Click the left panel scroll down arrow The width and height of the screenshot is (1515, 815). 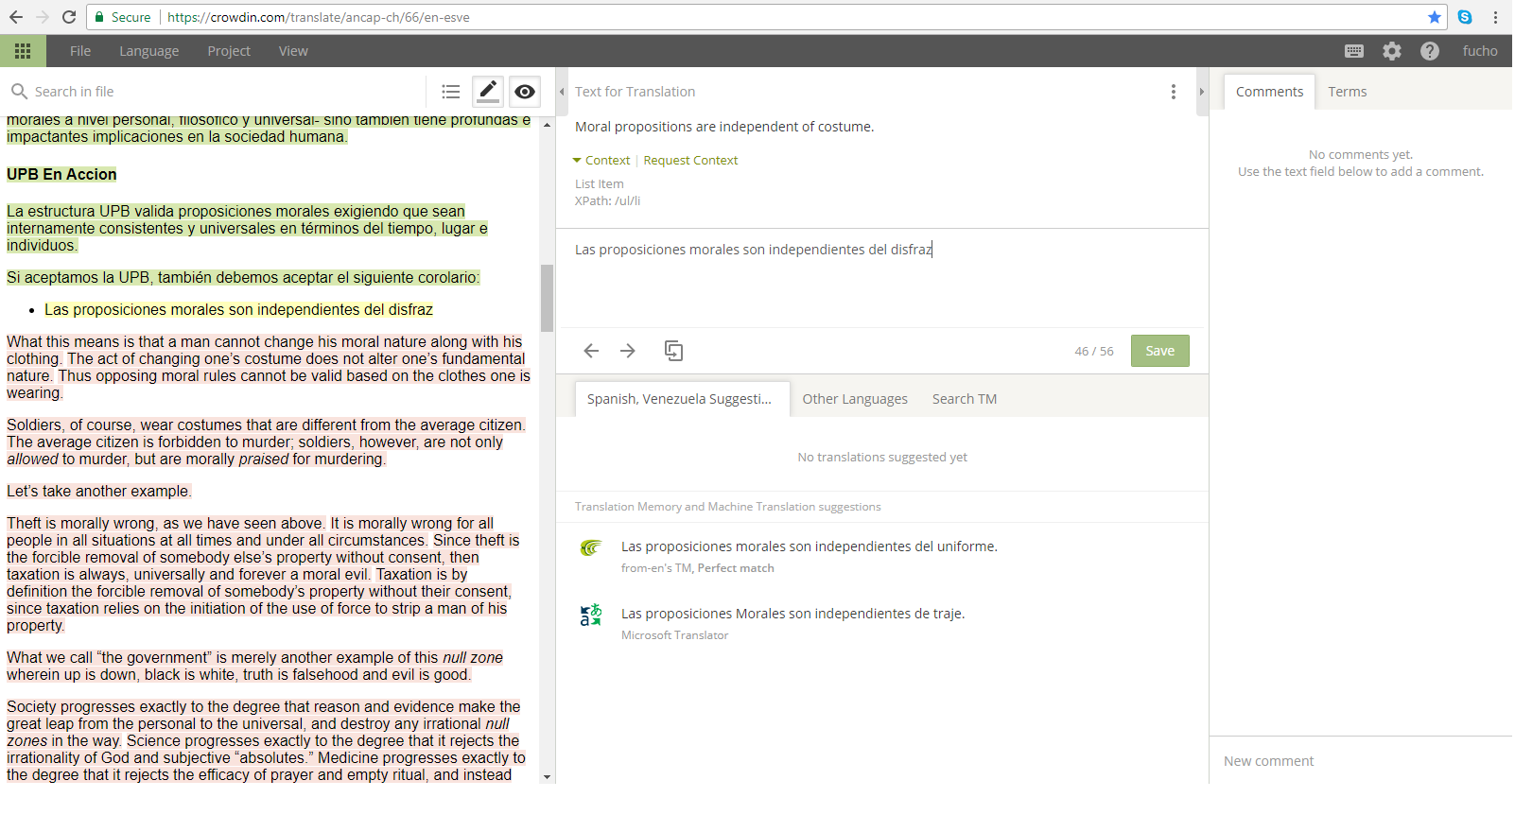click(x=547, y=776)
